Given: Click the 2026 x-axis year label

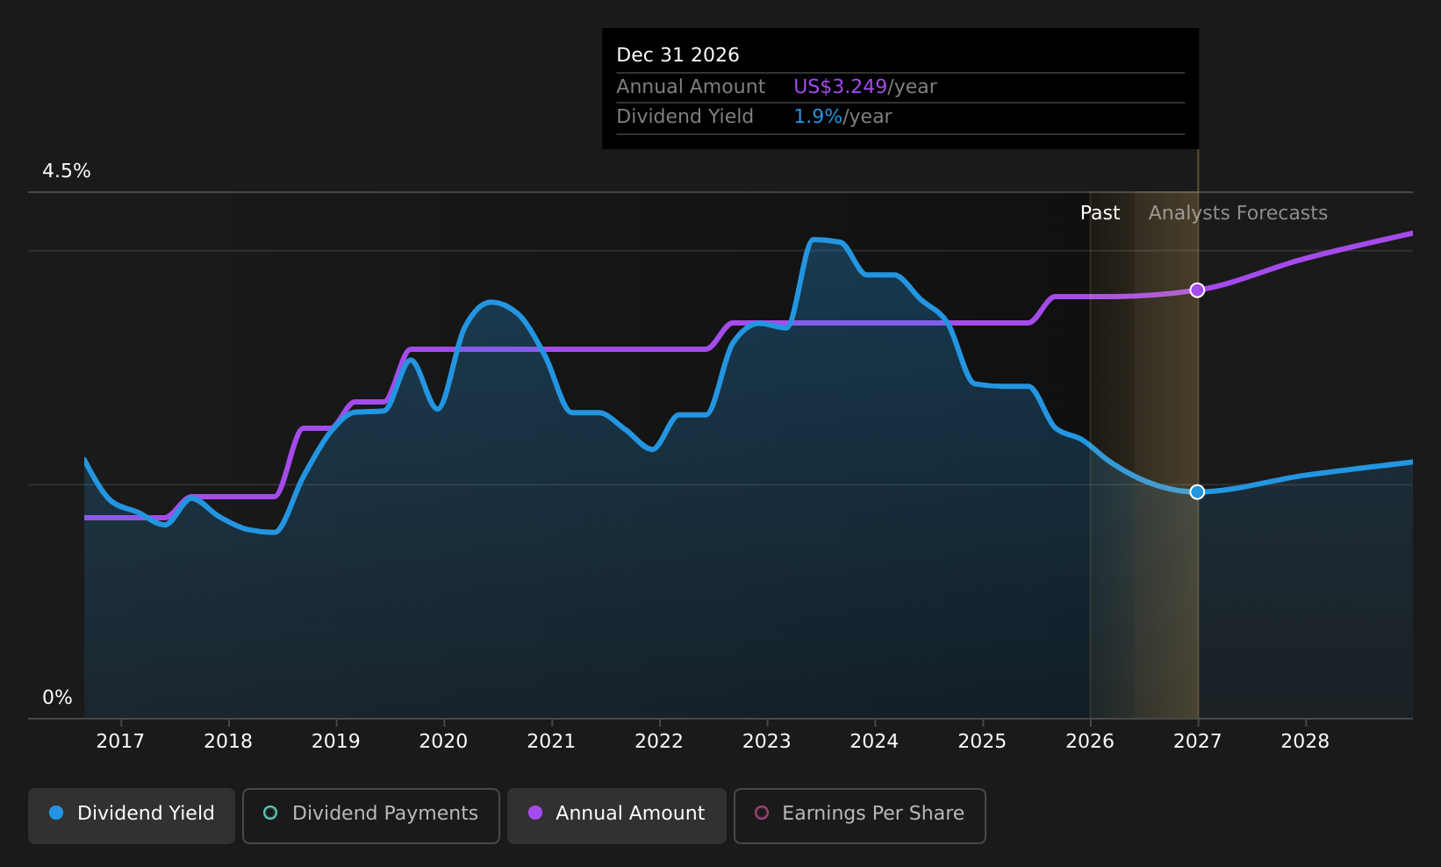Looking at the screenshot, I should click(x=1090, y=742).
